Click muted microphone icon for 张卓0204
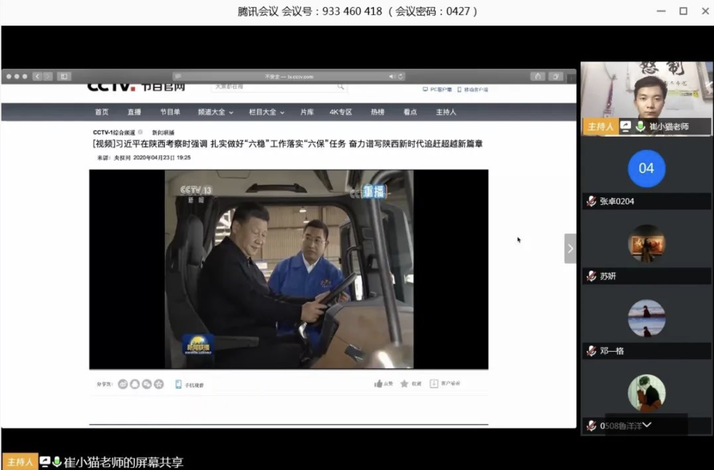Image resolution: width=714 pixels, height=470 pixels. click(591, 201)
